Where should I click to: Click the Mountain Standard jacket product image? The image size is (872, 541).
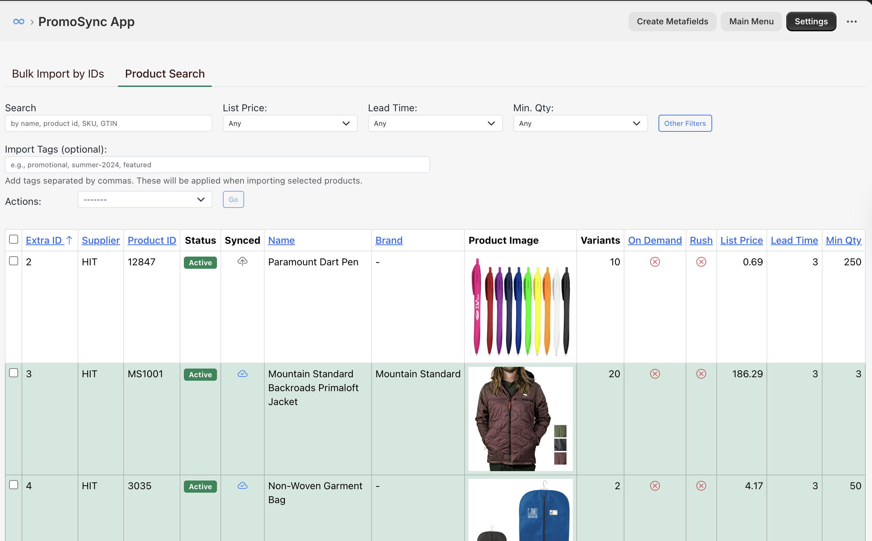click(520, 419)
